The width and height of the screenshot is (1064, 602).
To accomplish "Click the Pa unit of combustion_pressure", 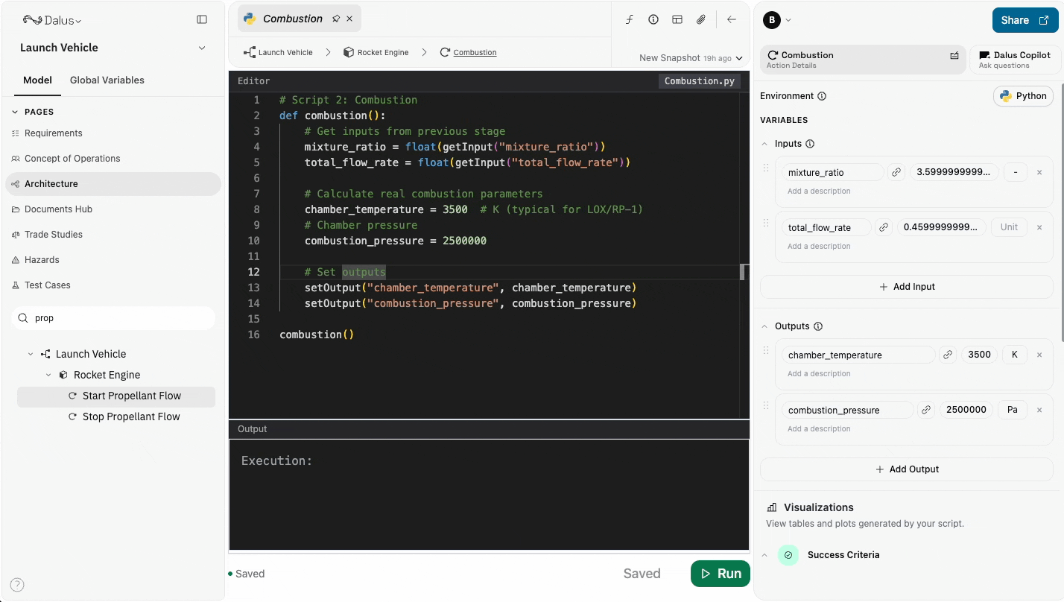I will coord(1012,410).
